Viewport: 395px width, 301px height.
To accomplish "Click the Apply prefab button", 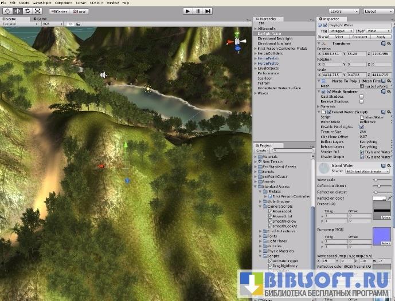I will tap(381, 36).
